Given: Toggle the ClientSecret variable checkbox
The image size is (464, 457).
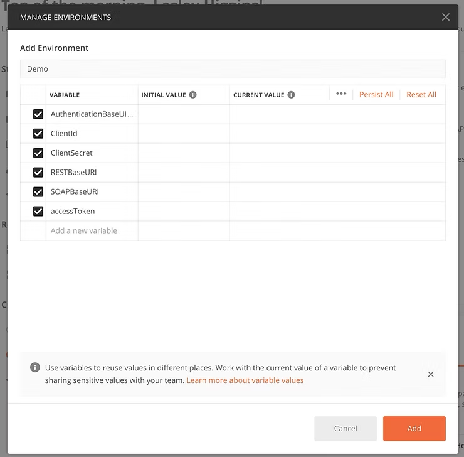Looking at the screenshot, I should (x=38, y=153).
